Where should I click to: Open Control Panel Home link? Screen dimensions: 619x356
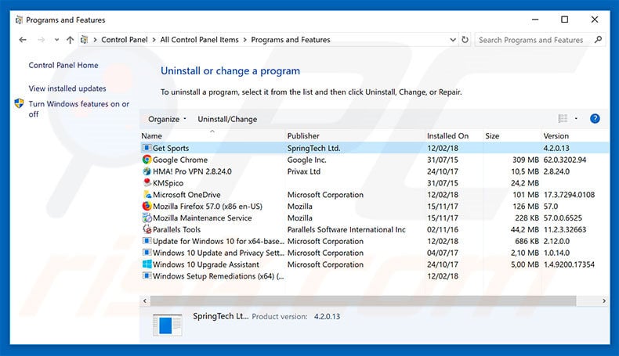pos(63,65)
